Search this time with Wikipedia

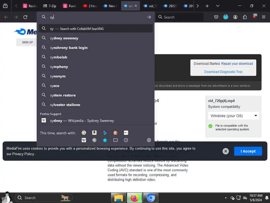pos(84,140)
